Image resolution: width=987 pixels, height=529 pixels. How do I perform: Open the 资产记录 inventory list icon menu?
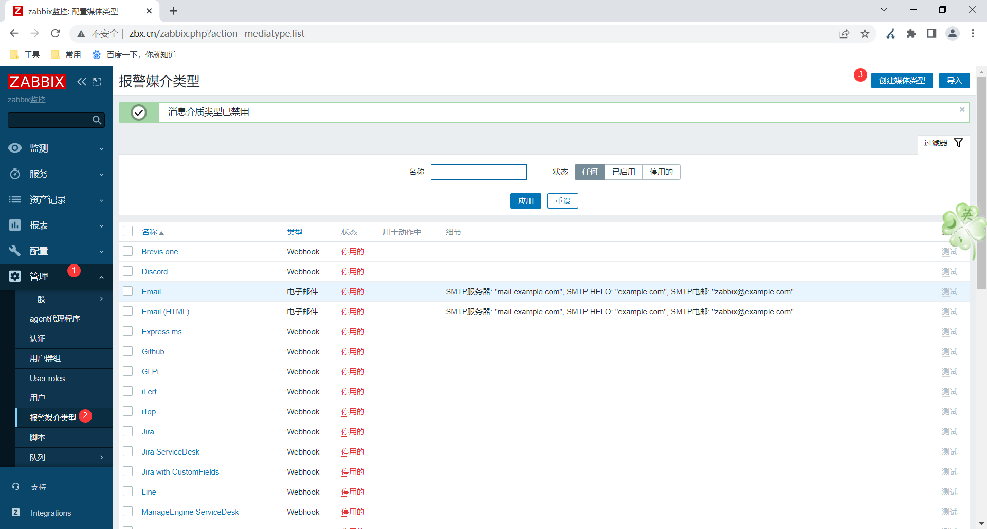(x=15, y=200)
